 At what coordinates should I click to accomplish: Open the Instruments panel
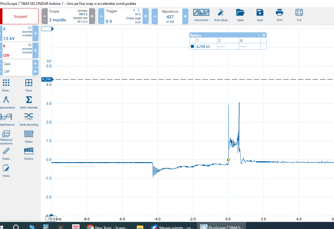click(201, 15)
